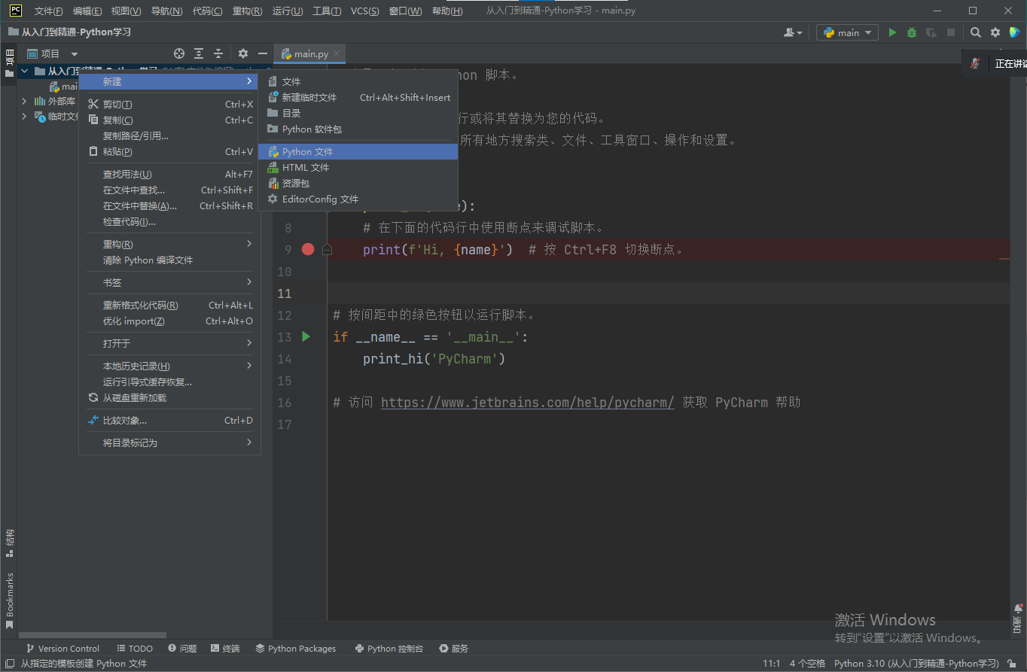
Task: Choose 比较对象... in context menu
Action: click(169, 420)
